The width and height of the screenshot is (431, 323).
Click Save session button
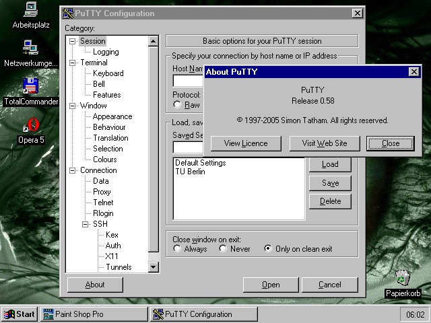[x=330, y=183]
